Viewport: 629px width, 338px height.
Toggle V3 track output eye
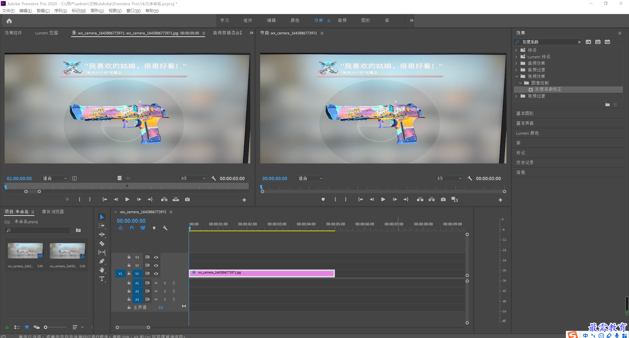156,257
